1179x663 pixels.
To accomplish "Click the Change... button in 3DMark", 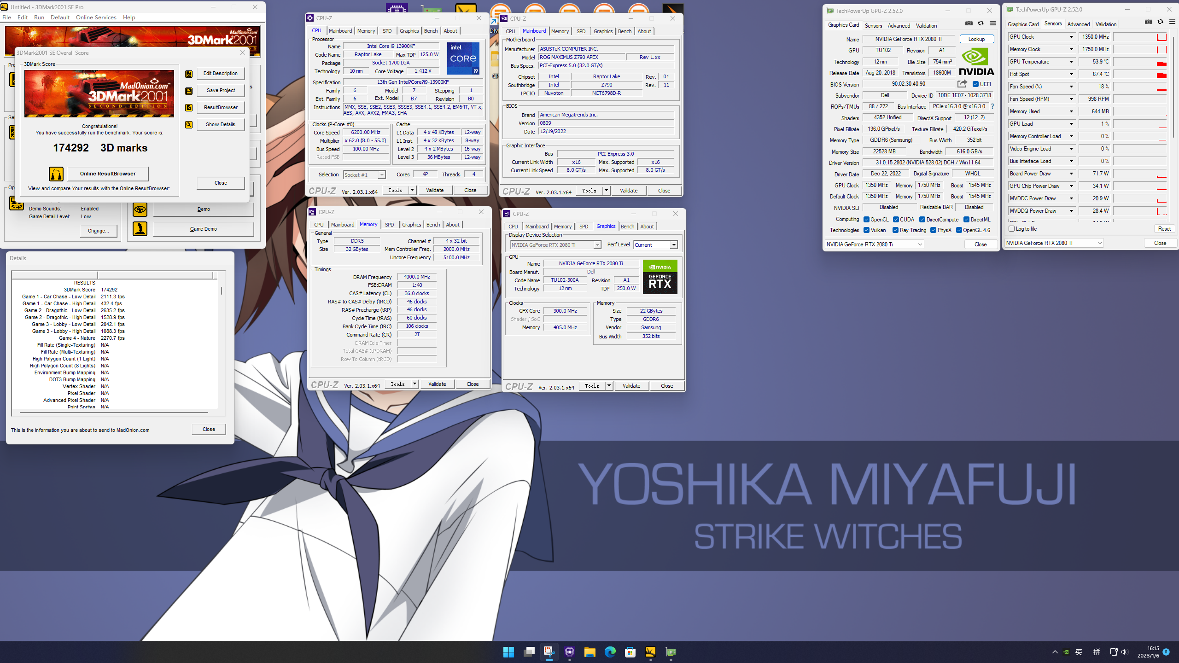I will coord(98,231).
